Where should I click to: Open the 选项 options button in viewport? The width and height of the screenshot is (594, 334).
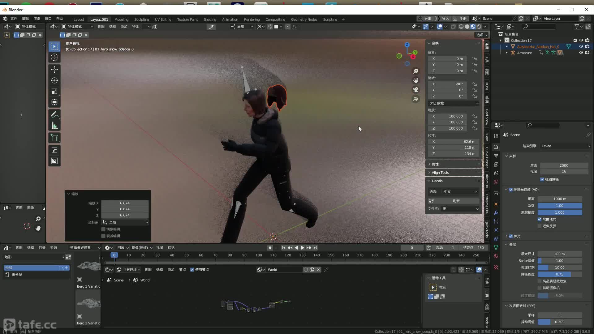pyautogui.click(x=482, y=35)
